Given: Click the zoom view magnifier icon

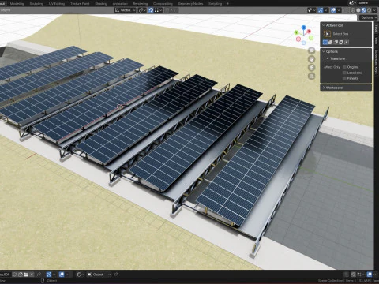Looking at the screenshot, I should (311, 50).
